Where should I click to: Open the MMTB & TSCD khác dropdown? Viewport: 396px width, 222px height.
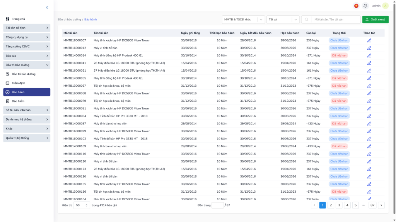(x=243, y=19)
